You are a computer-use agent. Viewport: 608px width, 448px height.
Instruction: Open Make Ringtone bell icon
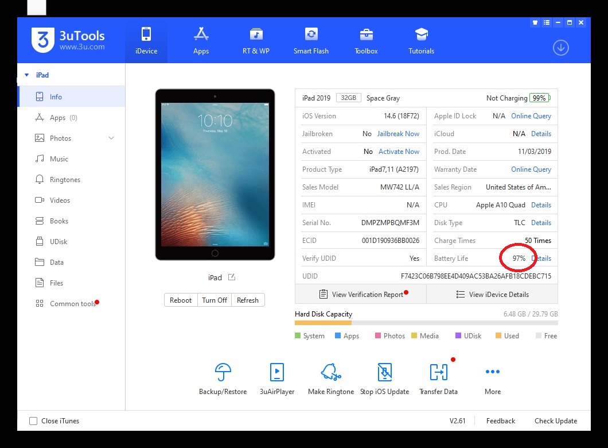(x=331, y=372)
